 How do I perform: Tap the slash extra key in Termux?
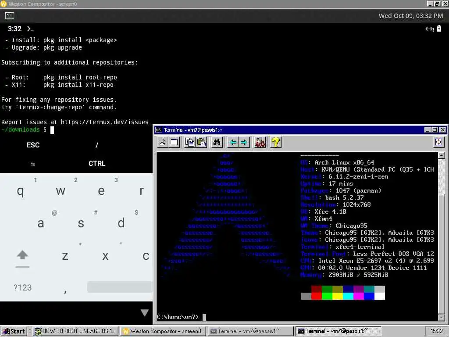click(x=97, y=145)
